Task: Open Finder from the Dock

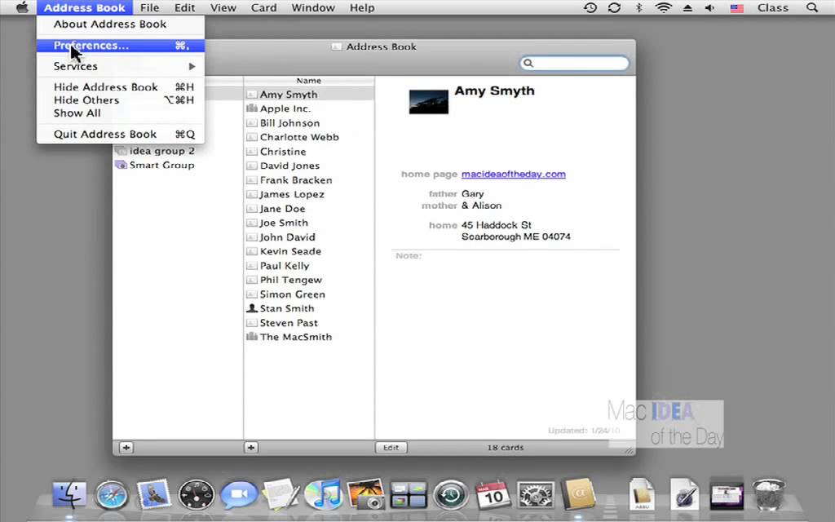Action: 69,494
